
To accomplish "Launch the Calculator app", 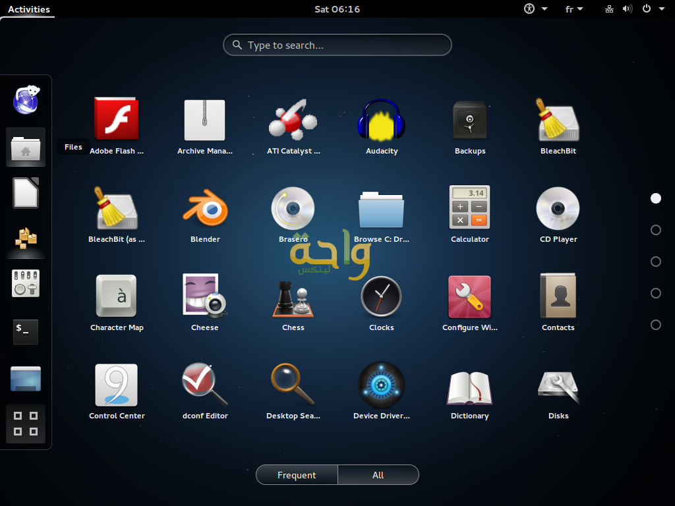I will point(469,207).
